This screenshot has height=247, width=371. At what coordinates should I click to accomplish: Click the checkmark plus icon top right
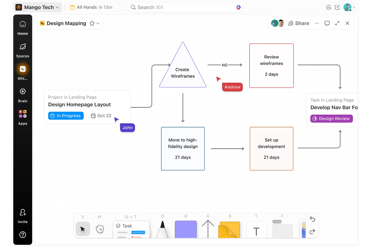point(328,7)
